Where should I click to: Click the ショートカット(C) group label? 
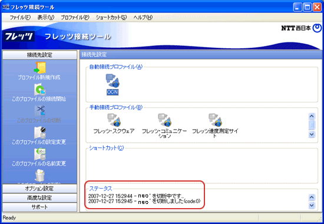click(x=107, y=148)
